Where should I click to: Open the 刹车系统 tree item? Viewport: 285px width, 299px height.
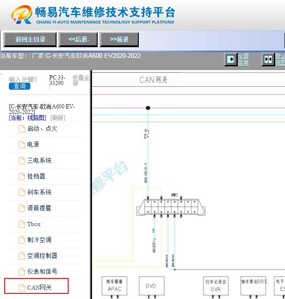pos(39,192)
